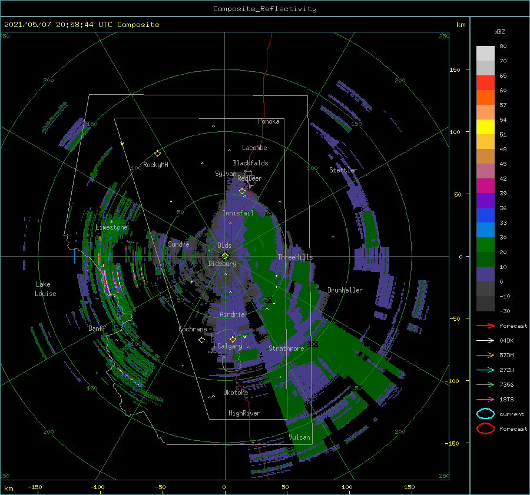
Task: Select the Airdrie label
Action: (x=232, y=314)
